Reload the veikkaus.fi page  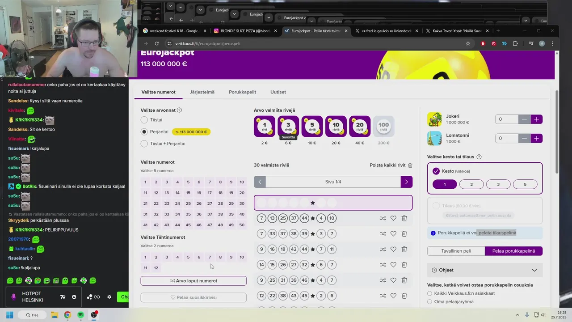(x=156, y=43)
